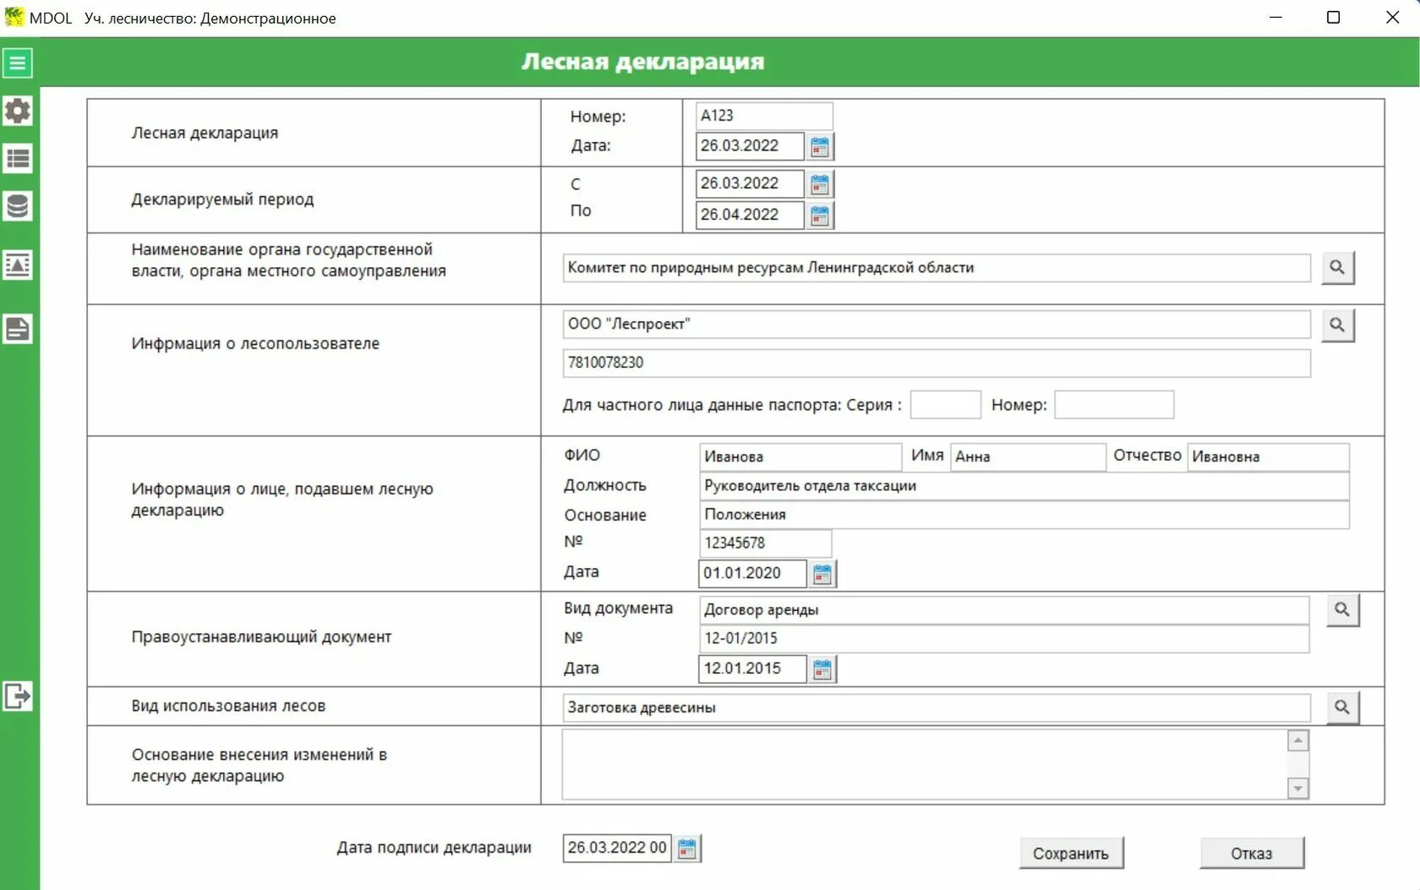The image size is (1420, 890).
Task: Click scroll down arrow in changes text area
Action: pyautogui.click(x=1297, y=789)
